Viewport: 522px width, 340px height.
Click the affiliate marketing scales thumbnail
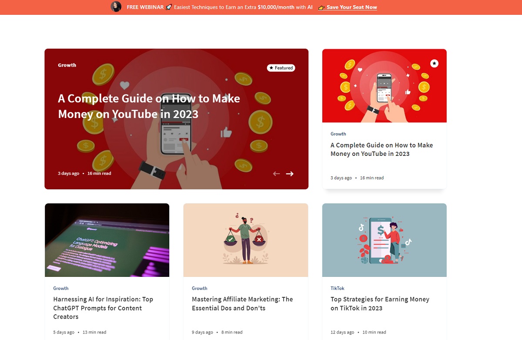(246, 240)
